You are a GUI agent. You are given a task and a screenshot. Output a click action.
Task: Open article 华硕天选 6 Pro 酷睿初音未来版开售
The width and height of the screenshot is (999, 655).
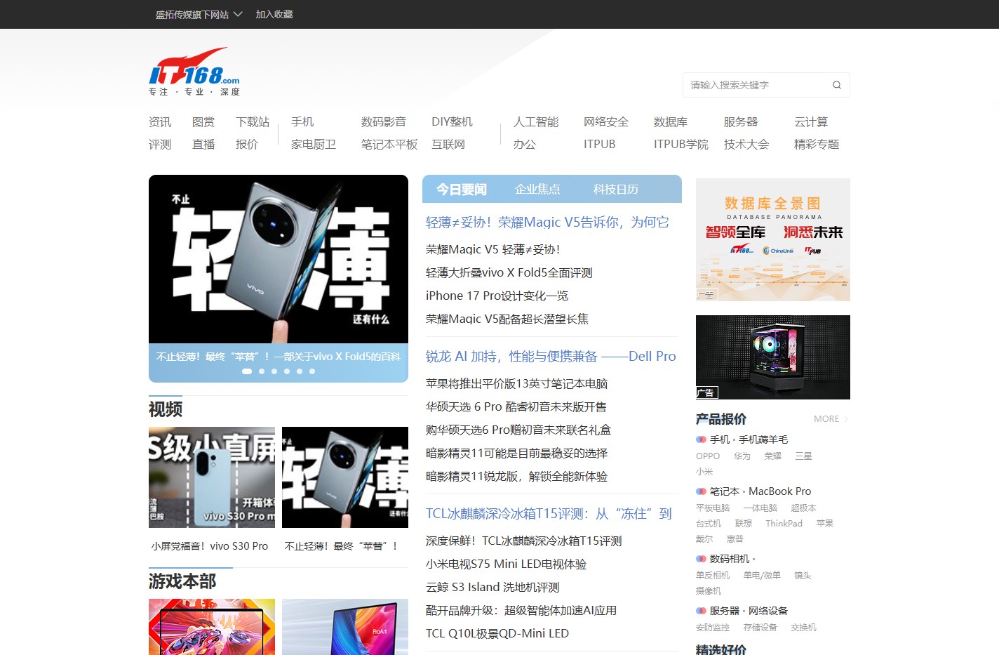(516, 407)
